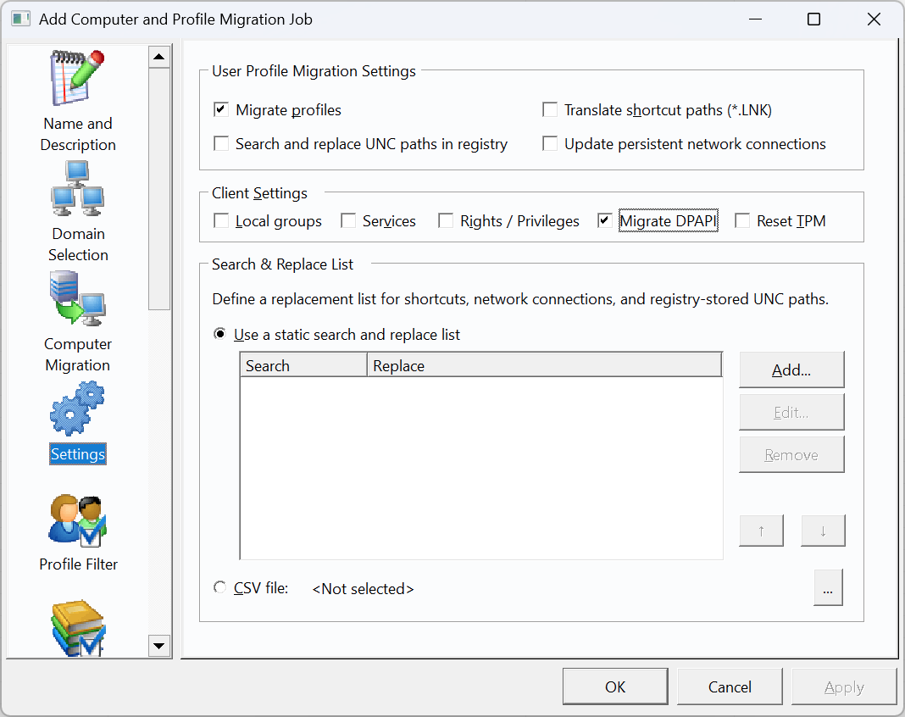
Task: Enable Update persistent network connections
Action: pos(550,144)
